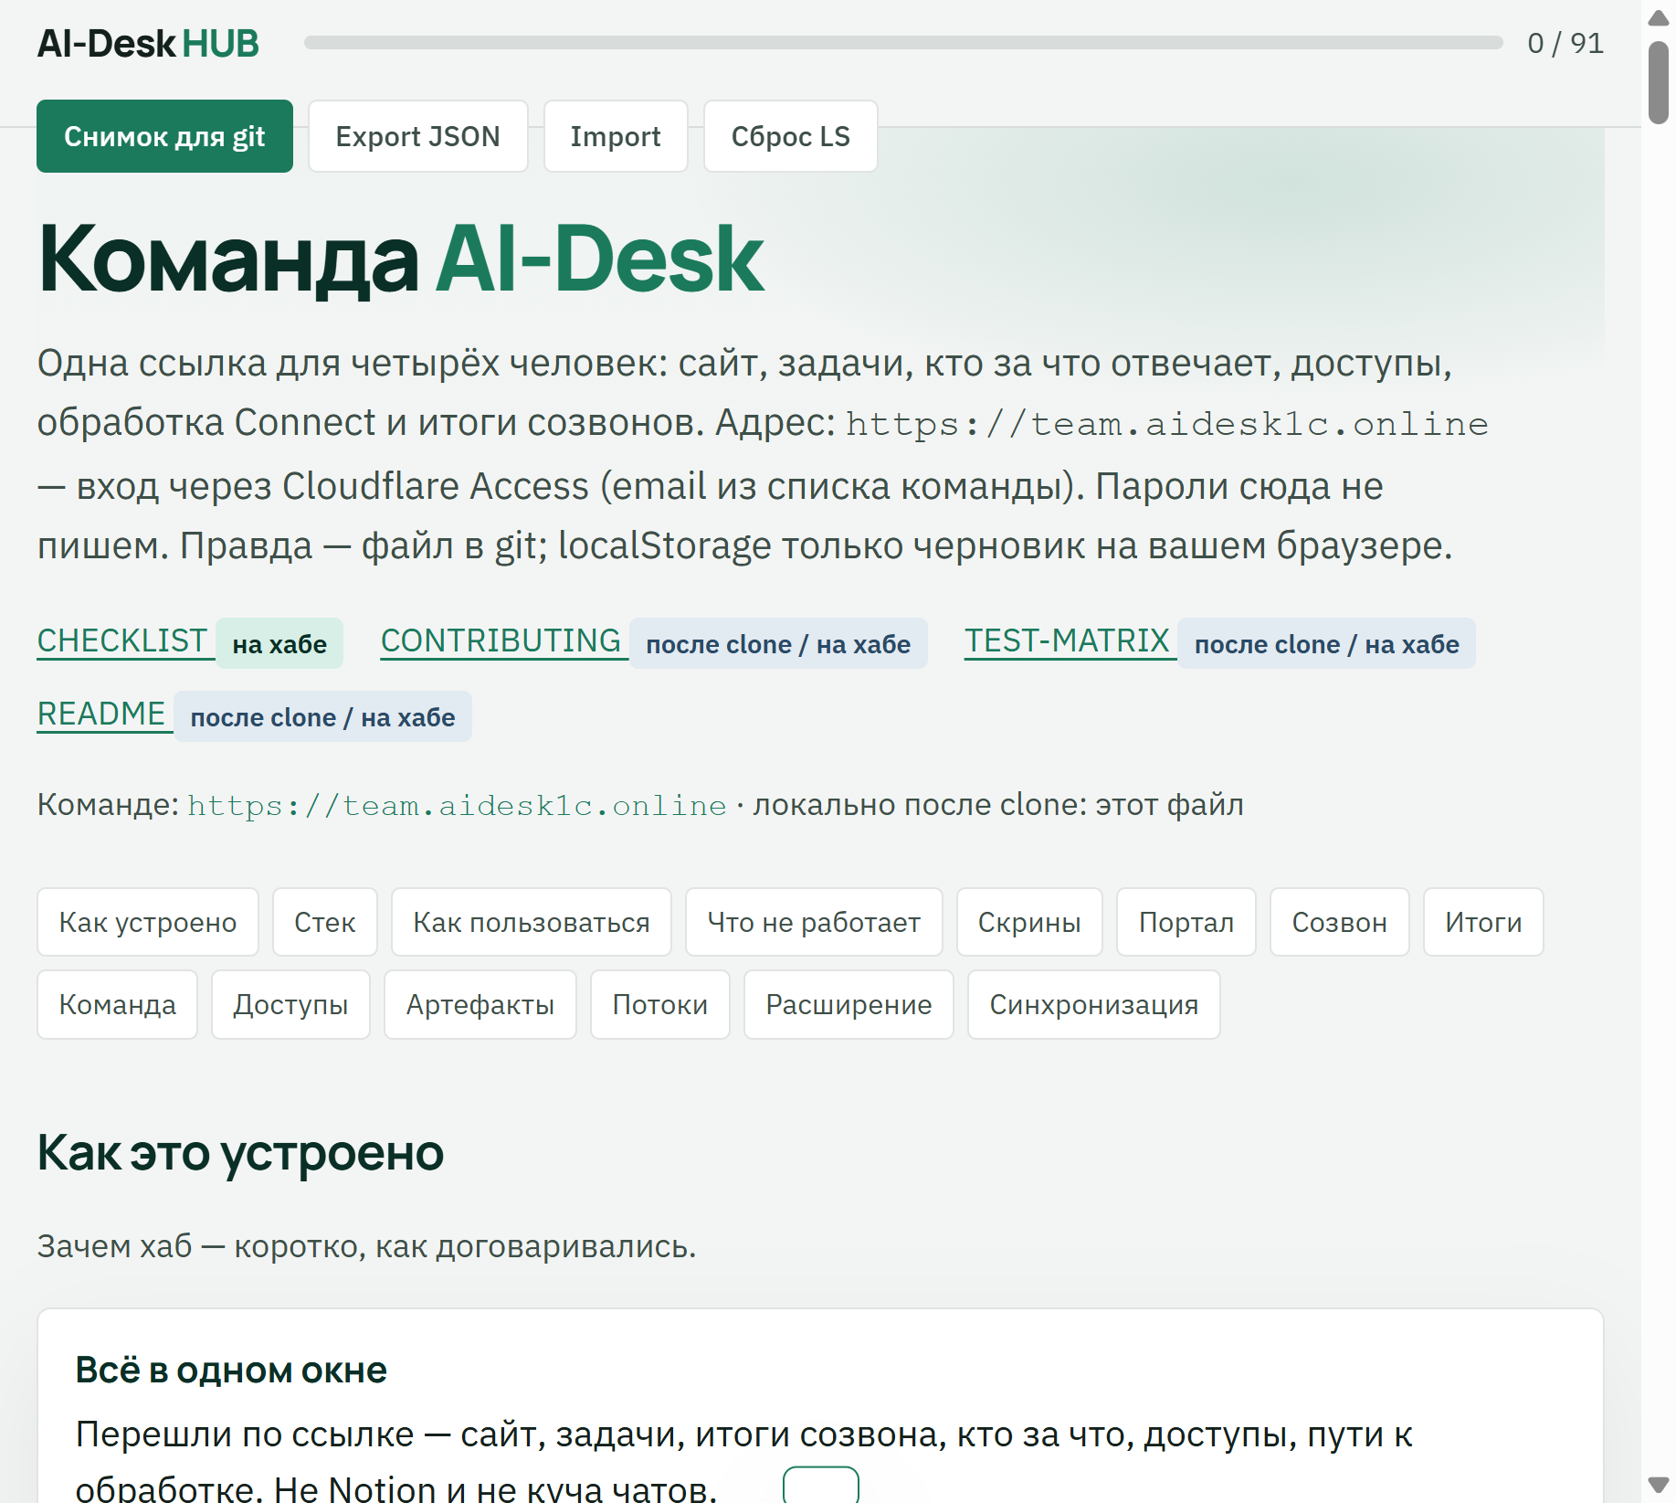Select the Расширение nav chip

coord(849,1005)
